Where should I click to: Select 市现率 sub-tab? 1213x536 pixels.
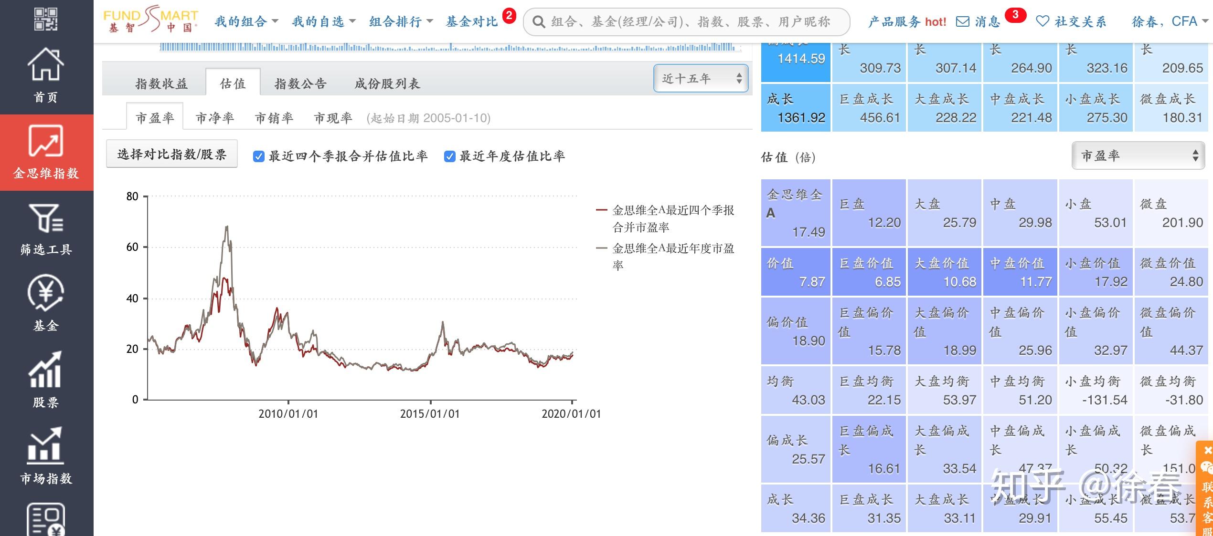[x=333, y=118]
